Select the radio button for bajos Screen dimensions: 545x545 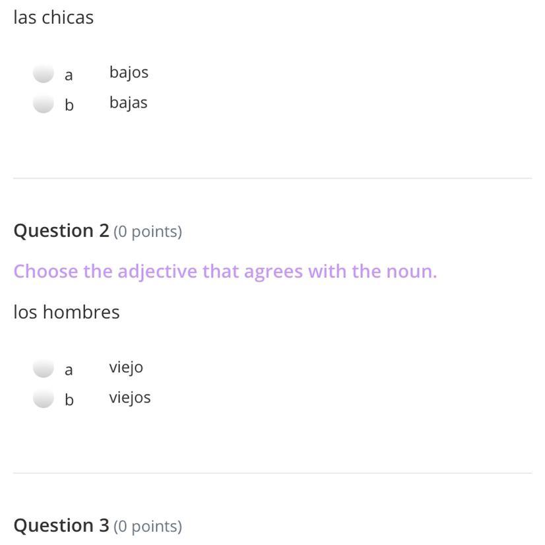pos(44,73)
